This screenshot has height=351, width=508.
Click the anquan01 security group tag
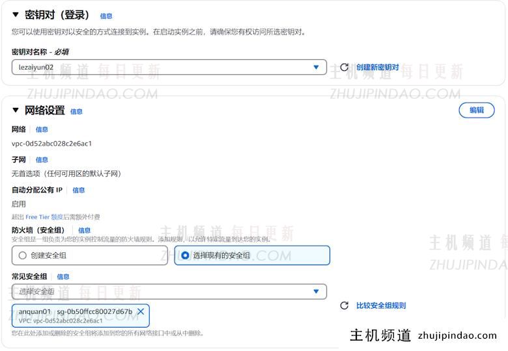pyautogui.click(x=75, y=315)
